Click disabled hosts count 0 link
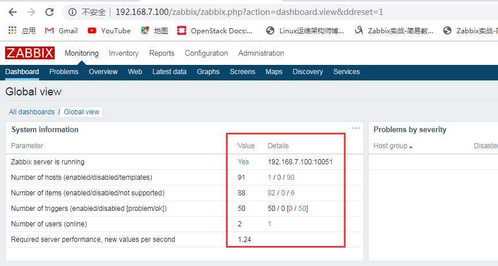Viewport: 498px width, 266px height. pyautogui.click(x=279, y=178)
